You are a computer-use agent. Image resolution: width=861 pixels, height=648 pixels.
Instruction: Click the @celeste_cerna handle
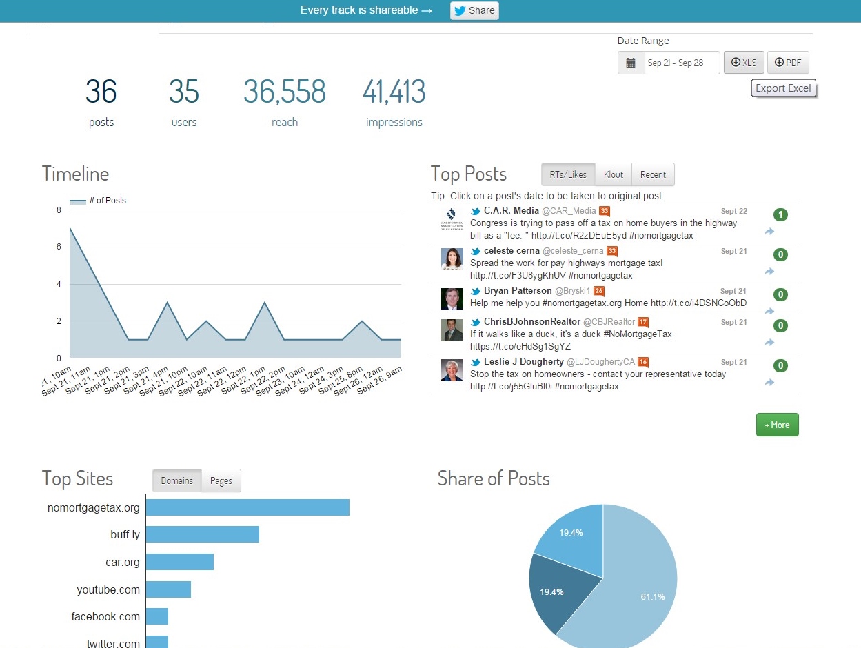click(x=573, y=252)
